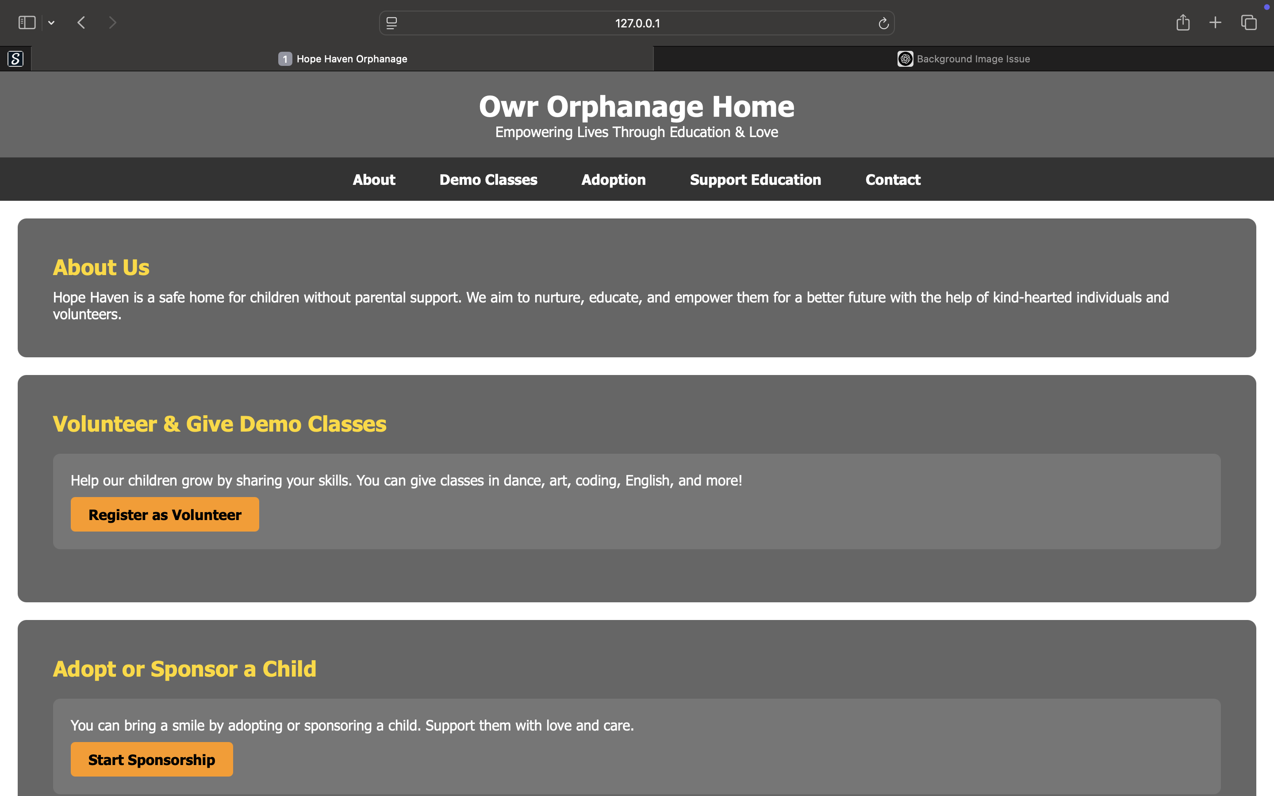Open the Share icon in toolbar
The width and height of the screenshot is (1274, 796).
coord(1183,23)
